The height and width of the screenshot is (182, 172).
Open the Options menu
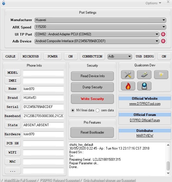(x=153, y=3)
